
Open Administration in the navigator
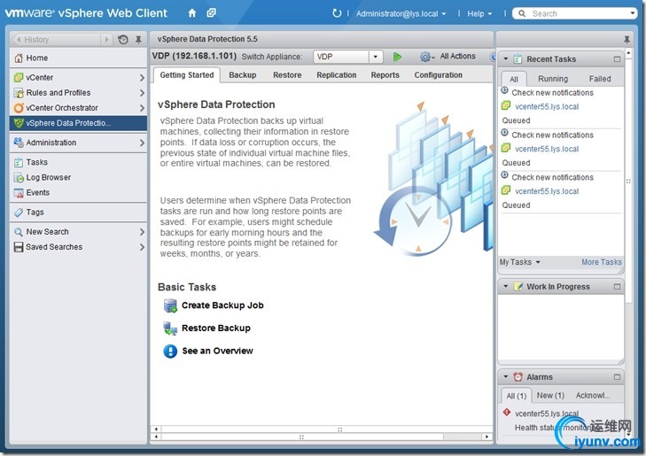(78, 143)
